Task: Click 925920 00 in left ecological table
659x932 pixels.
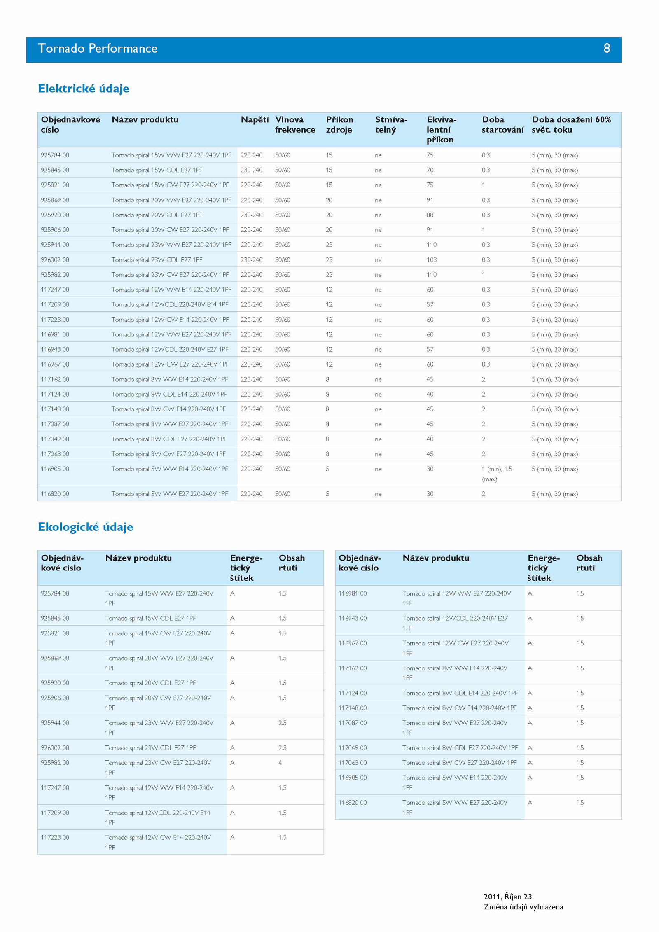Action: tap(55, 683)
